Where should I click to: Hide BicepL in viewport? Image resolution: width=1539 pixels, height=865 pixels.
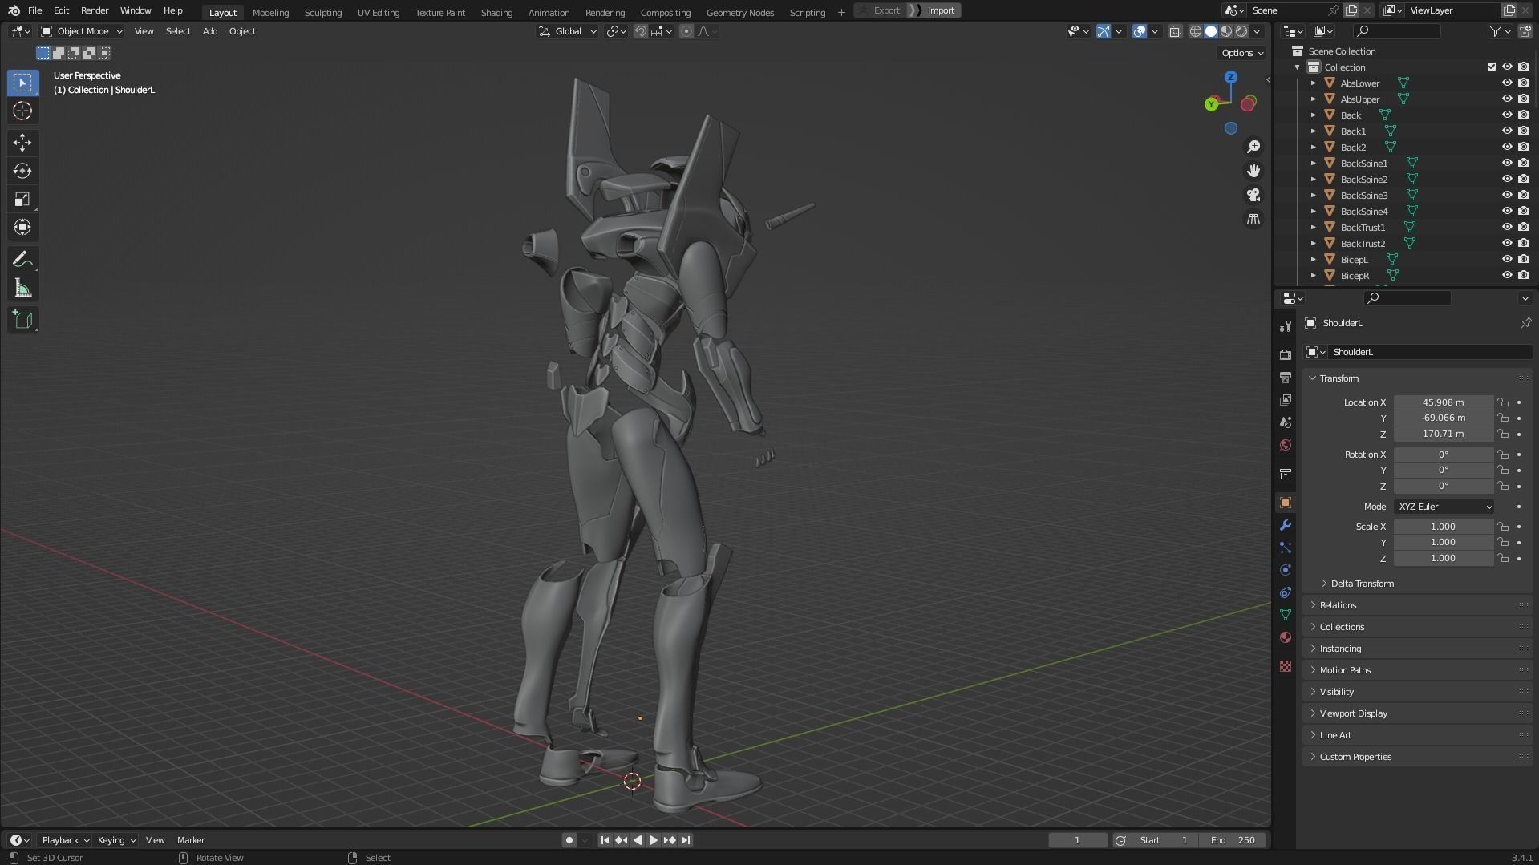pyautogui.click(x=1507, y=259)
